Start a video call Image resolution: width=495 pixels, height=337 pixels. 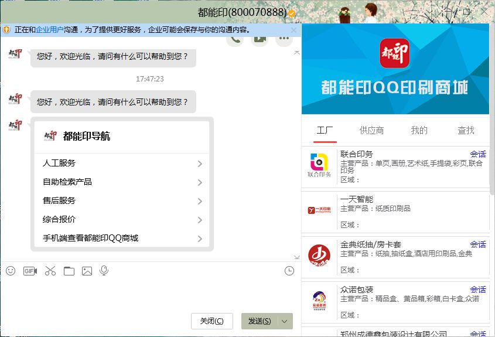coord(260,39)
